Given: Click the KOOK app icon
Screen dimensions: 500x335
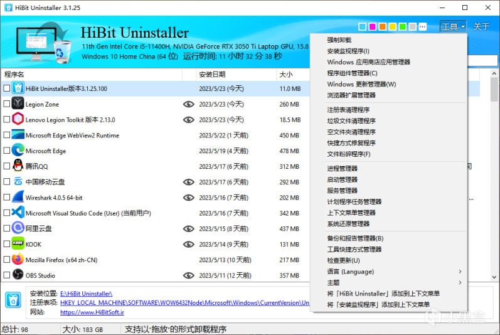Looking at the screenshot, I should [x=18, y=244].
